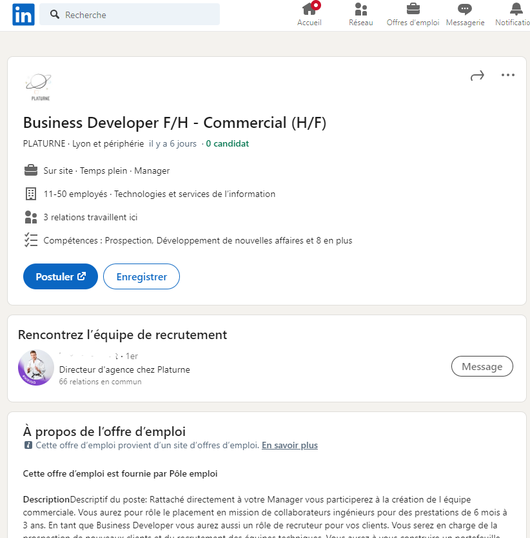Screen dimensions: 530x538
Task: Click '66 relations en commun'
Action: [100, 382]
